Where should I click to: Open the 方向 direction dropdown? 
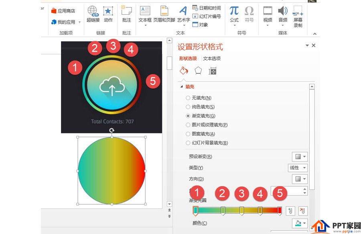pyautogui.click(x=300, y=179)
